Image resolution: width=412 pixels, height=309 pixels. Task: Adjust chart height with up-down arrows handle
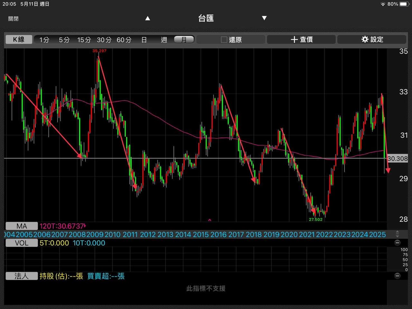[x=398, y=234]
